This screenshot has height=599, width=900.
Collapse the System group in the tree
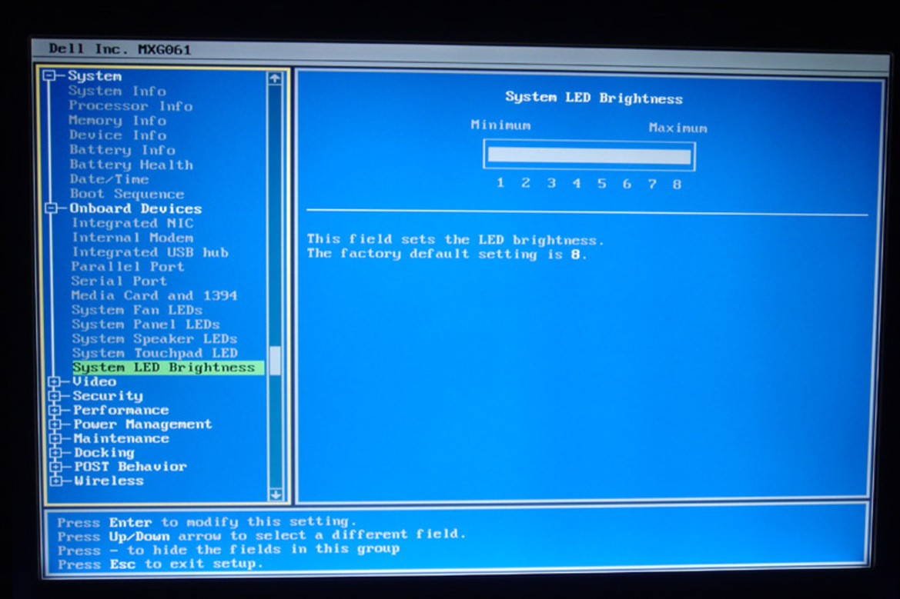click(x=49, y=75)
